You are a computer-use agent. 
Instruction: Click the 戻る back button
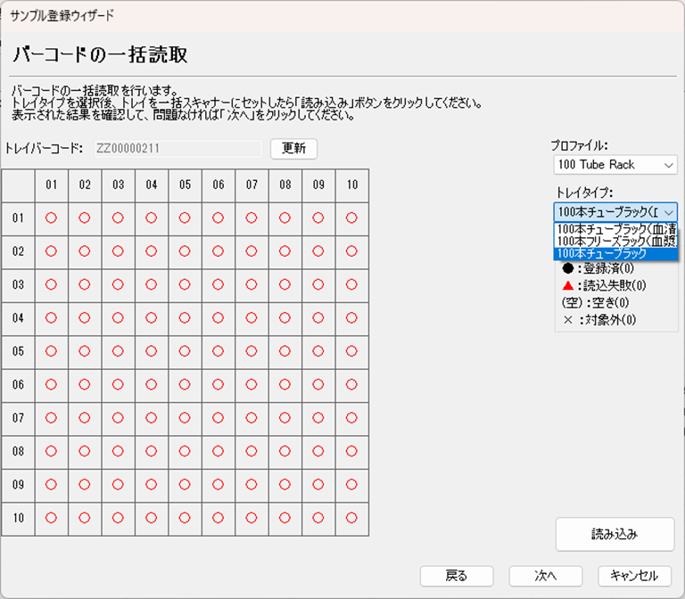[456, 576]
